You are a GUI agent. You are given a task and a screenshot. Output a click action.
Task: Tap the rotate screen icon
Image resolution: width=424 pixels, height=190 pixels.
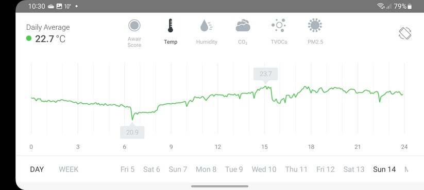tap(405, 33)
